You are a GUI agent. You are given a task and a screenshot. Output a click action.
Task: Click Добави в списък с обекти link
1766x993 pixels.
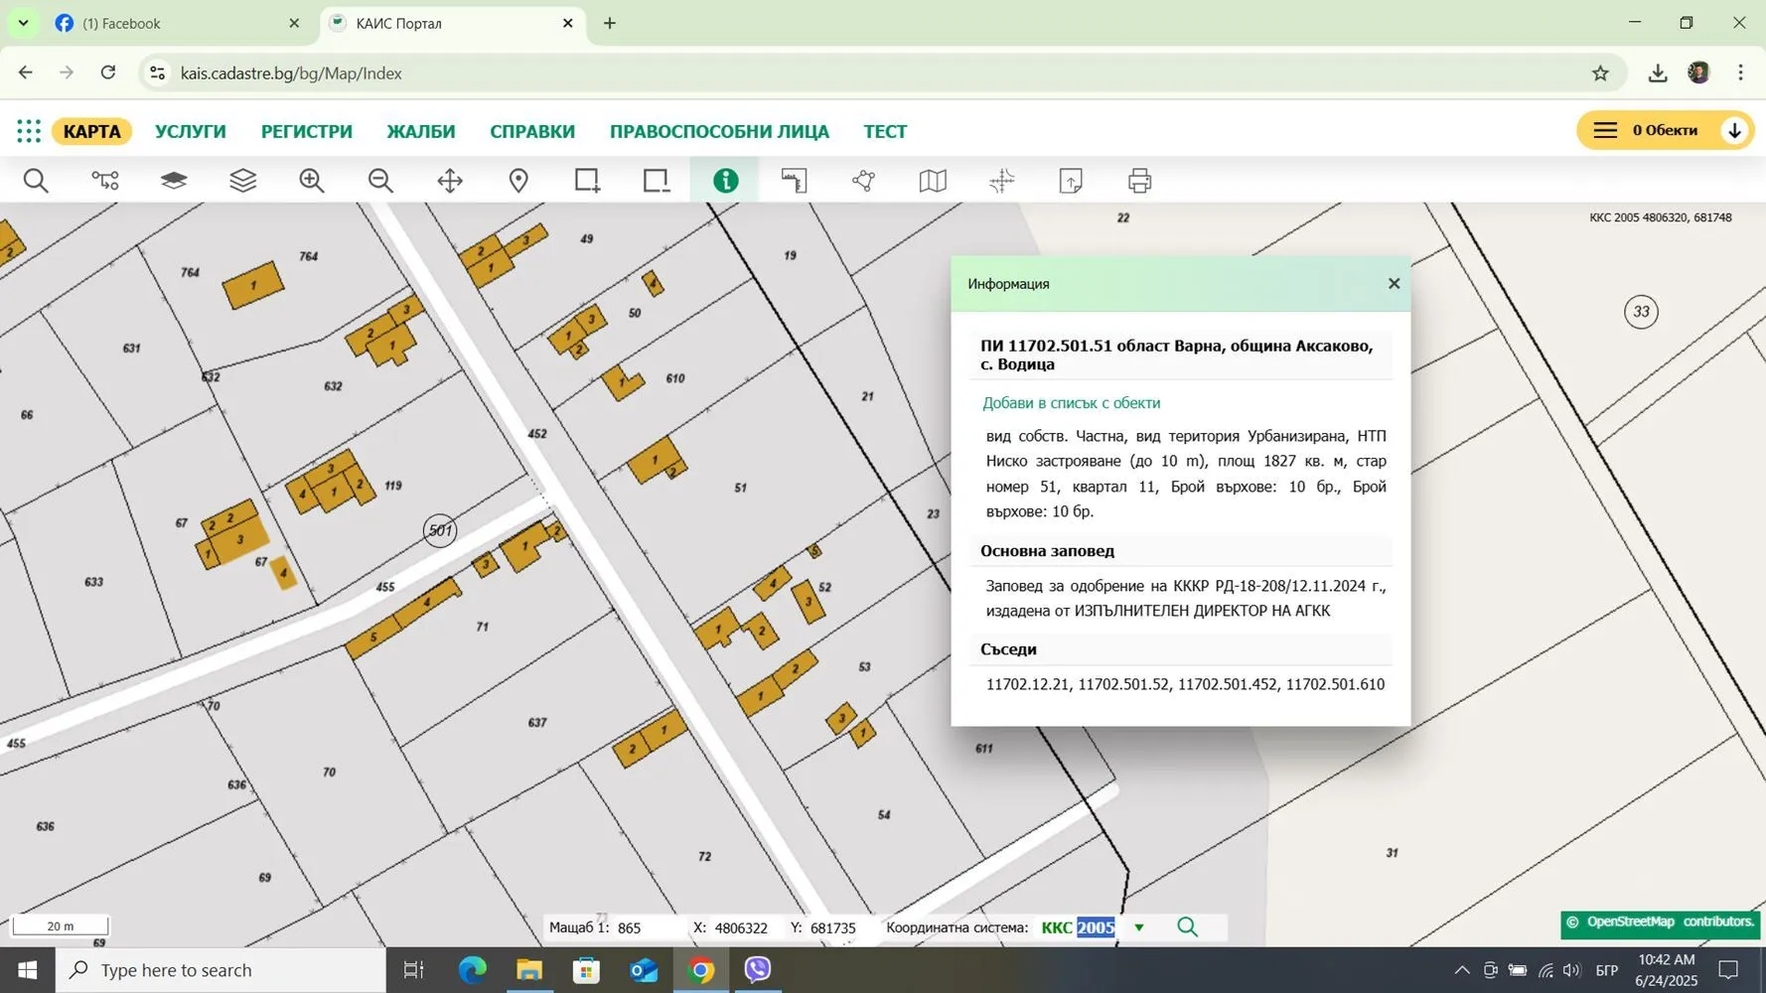(1071, 402)
